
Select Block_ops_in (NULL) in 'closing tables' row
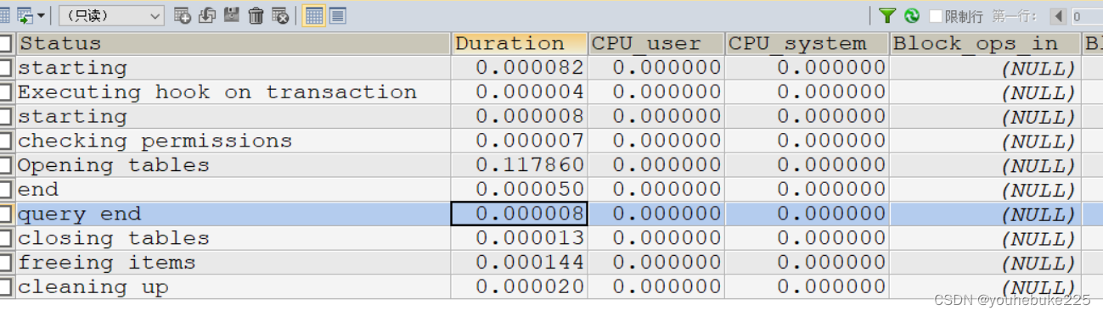(985, 238)
